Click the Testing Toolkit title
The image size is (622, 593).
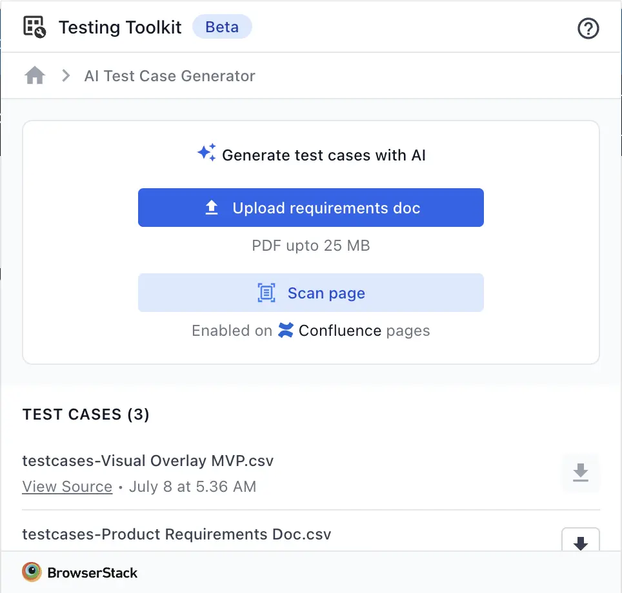coord(120,27)
